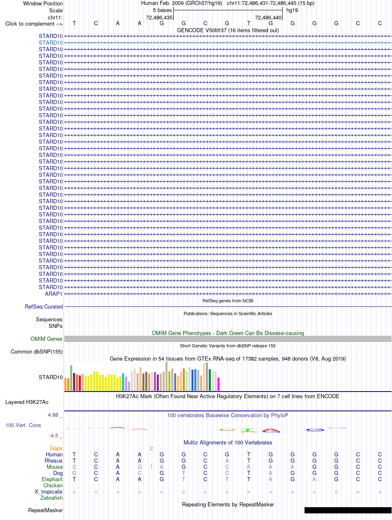Click the X_tropicalis alignment row label
The width and height of the screenshot is (392, 520).
[x=49, y=492]
